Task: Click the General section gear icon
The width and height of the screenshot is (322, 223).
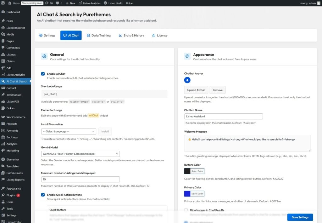Action: click(x=44, y=56)
